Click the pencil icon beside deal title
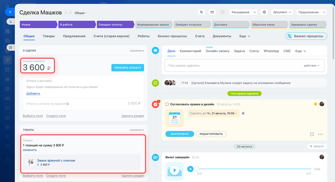 (66, 13)
